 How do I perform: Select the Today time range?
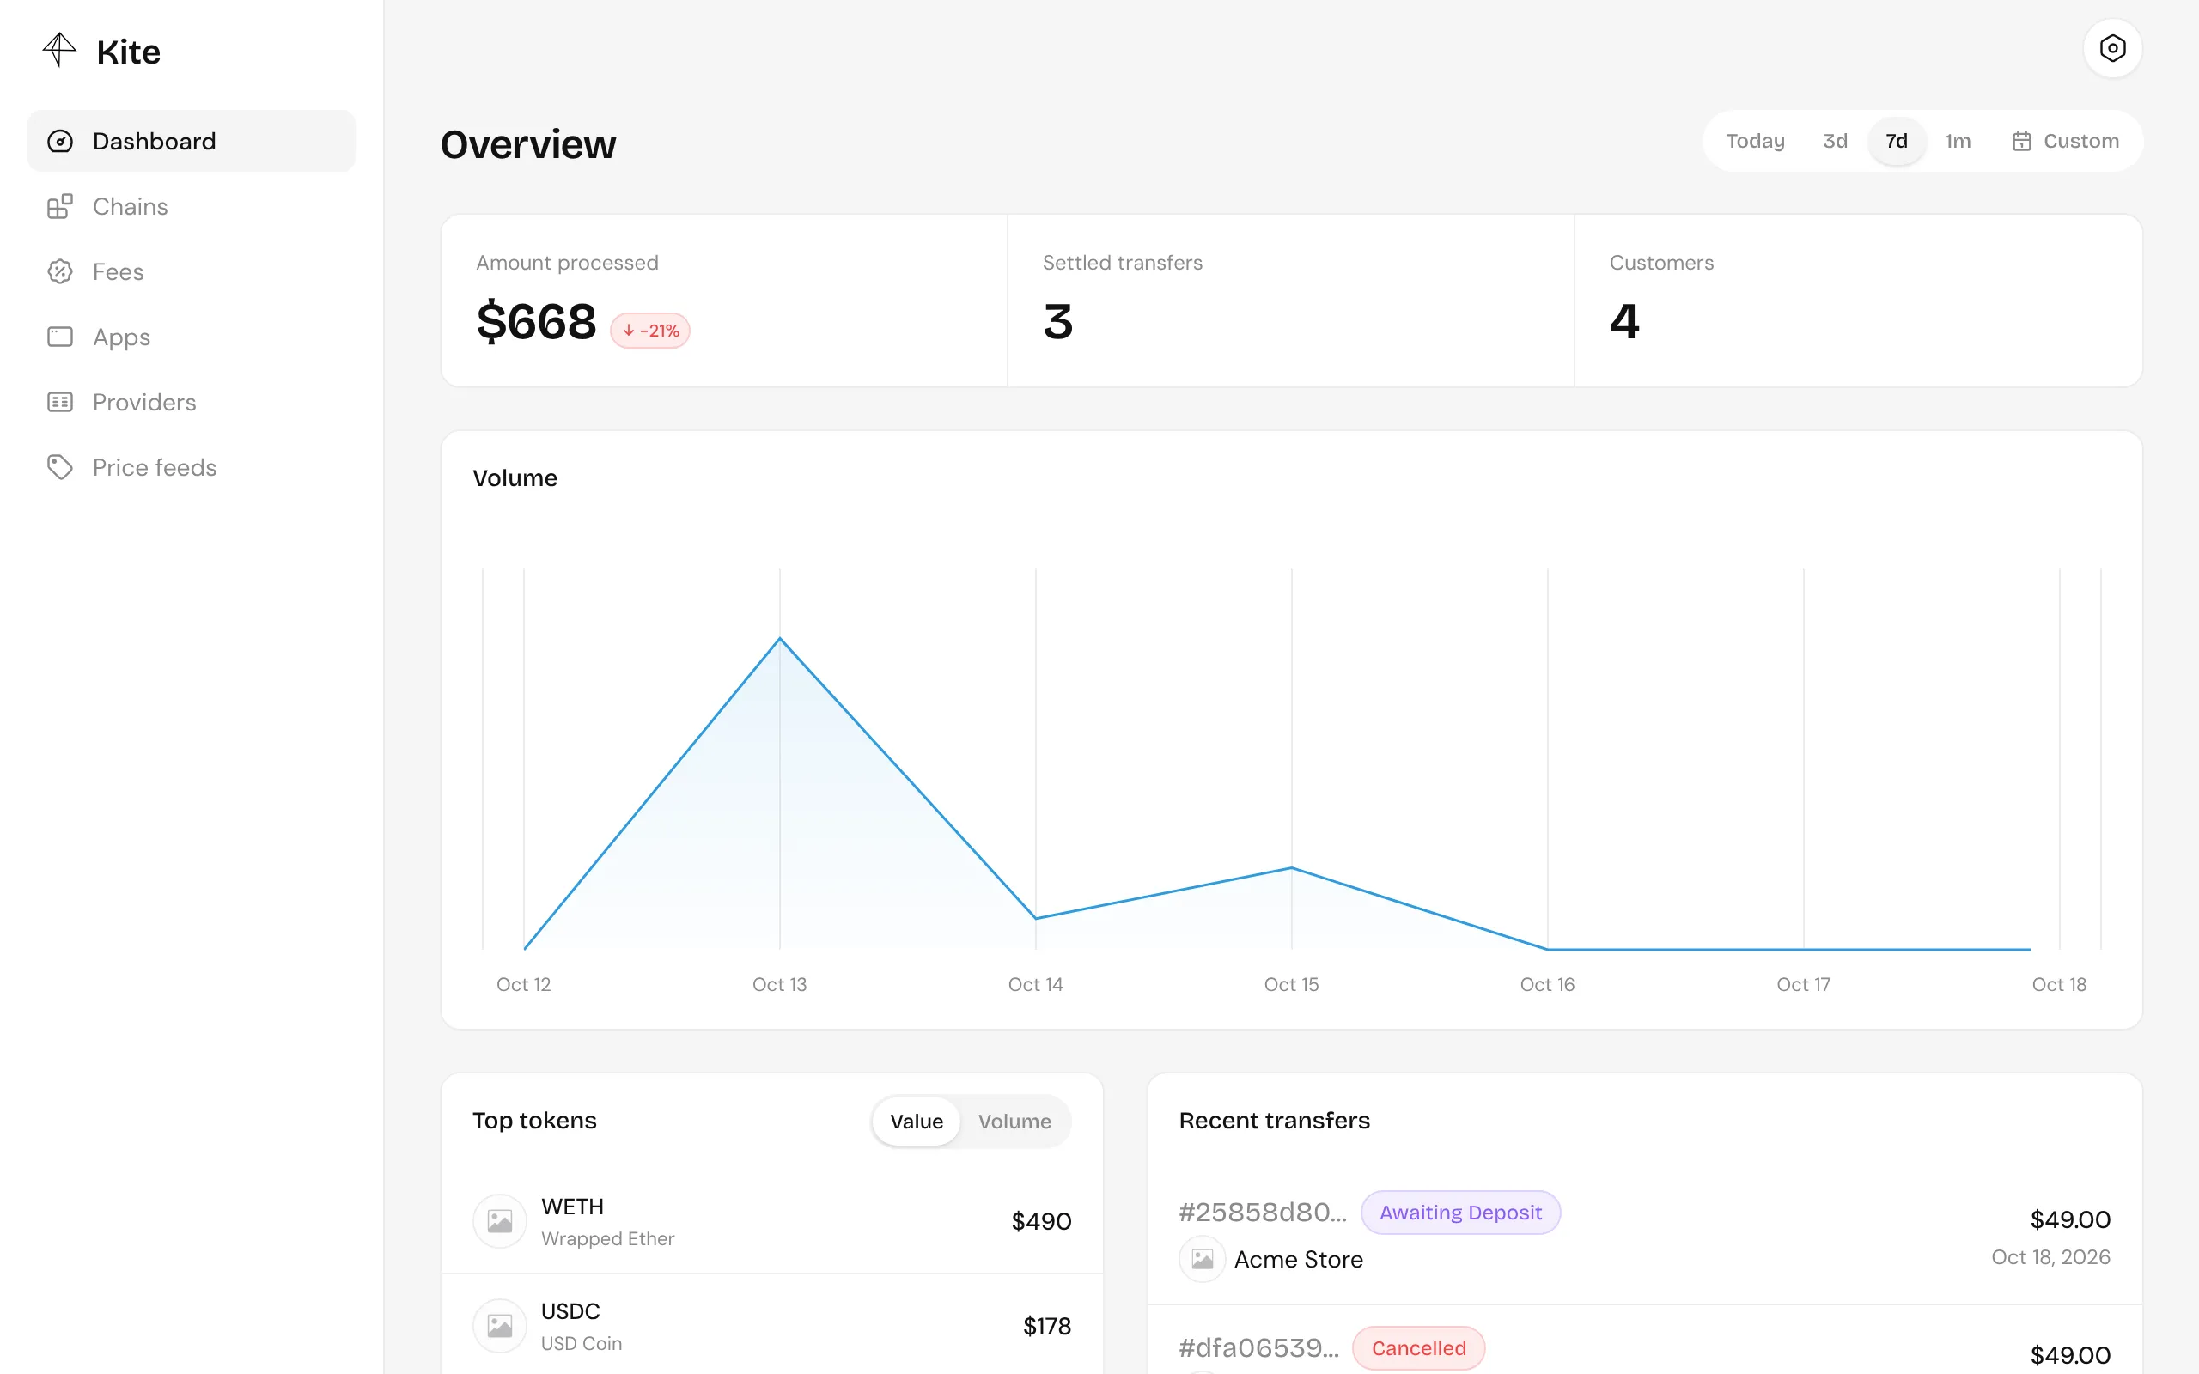(x=1755, y=141)
